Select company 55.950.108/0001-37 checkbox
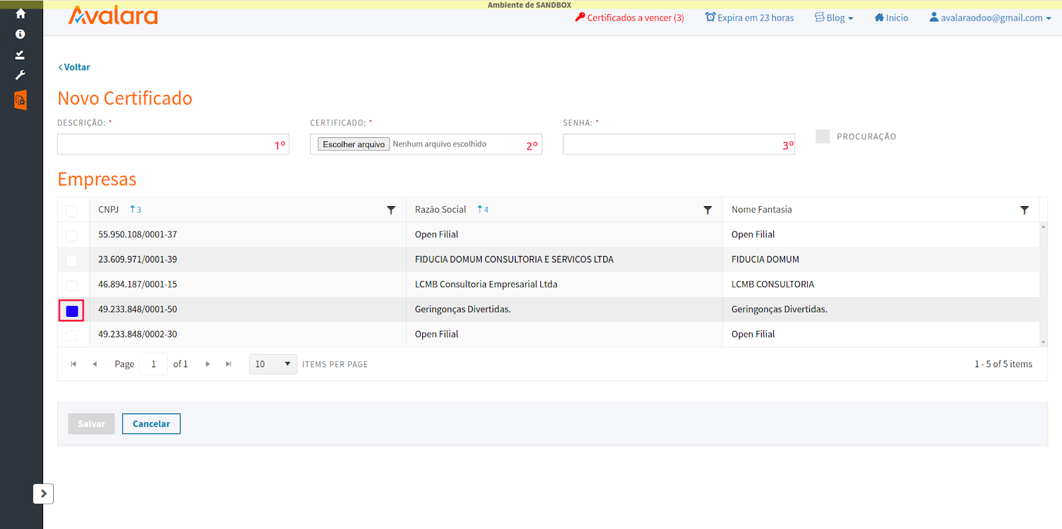 pyautogui.click(x=72, y=235)
